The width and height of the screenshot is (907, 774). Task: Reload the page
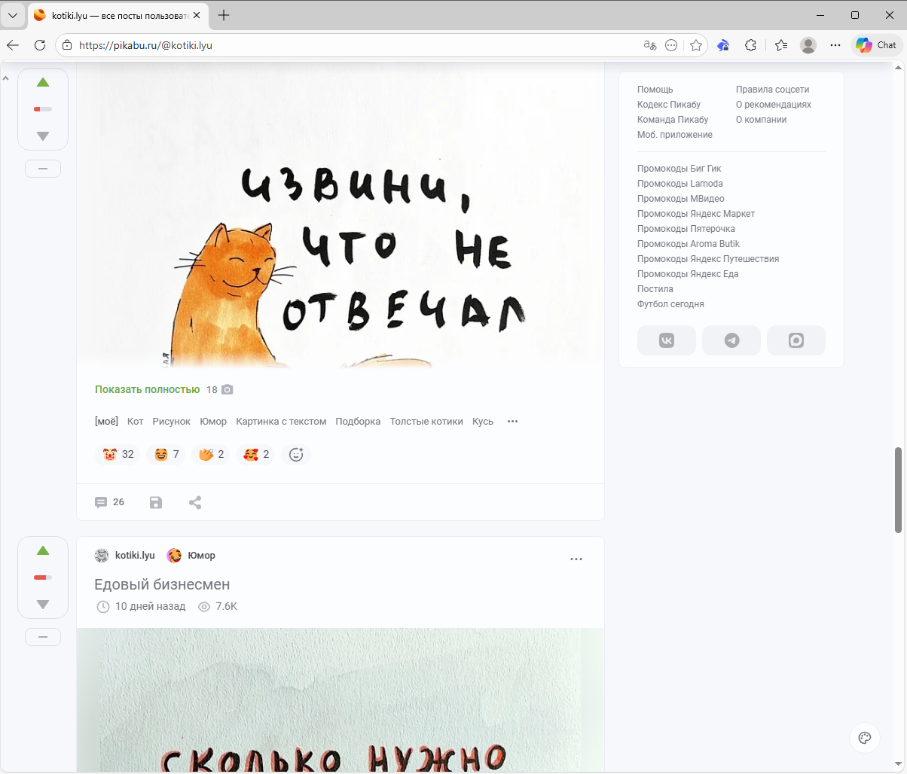point(40,45)
